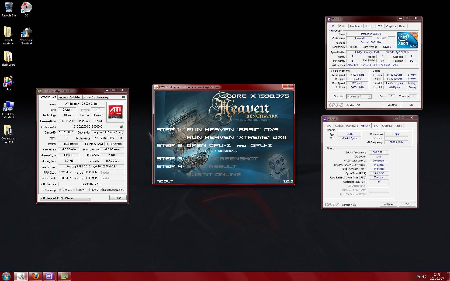The height and width of the screenshot is (281, 450).
Task: Click the GPU-Z screenshot camera icon
Action: coord(123,97)
